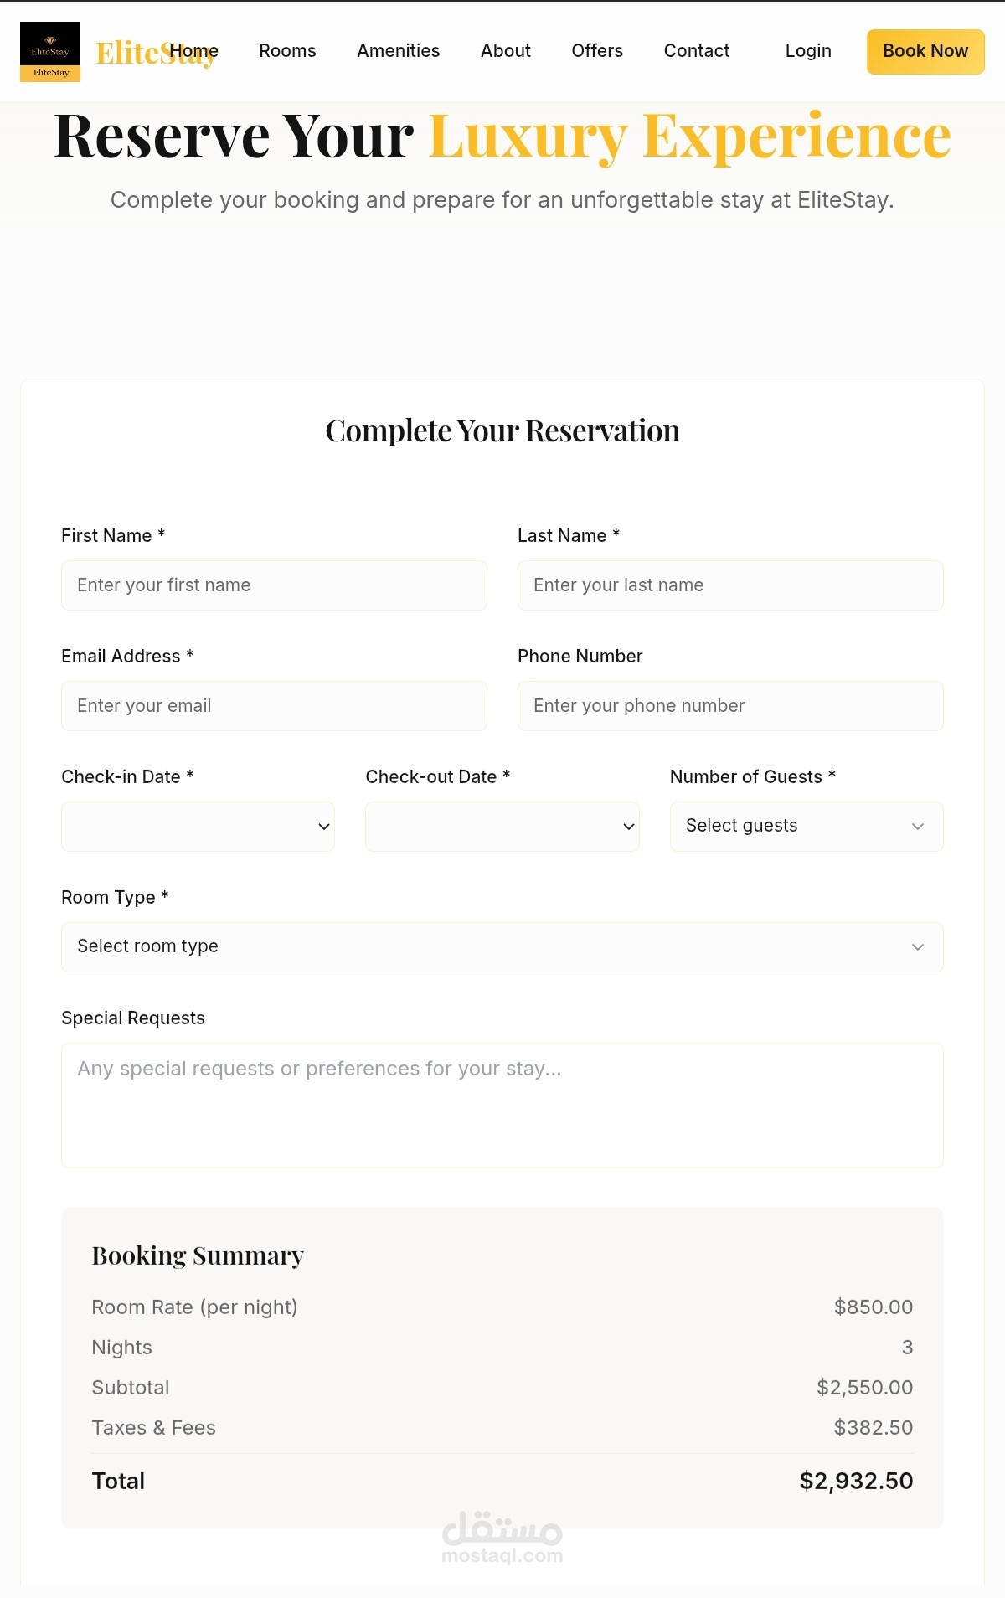View the Offers page

pyautogui.click(x=597, y=51)
